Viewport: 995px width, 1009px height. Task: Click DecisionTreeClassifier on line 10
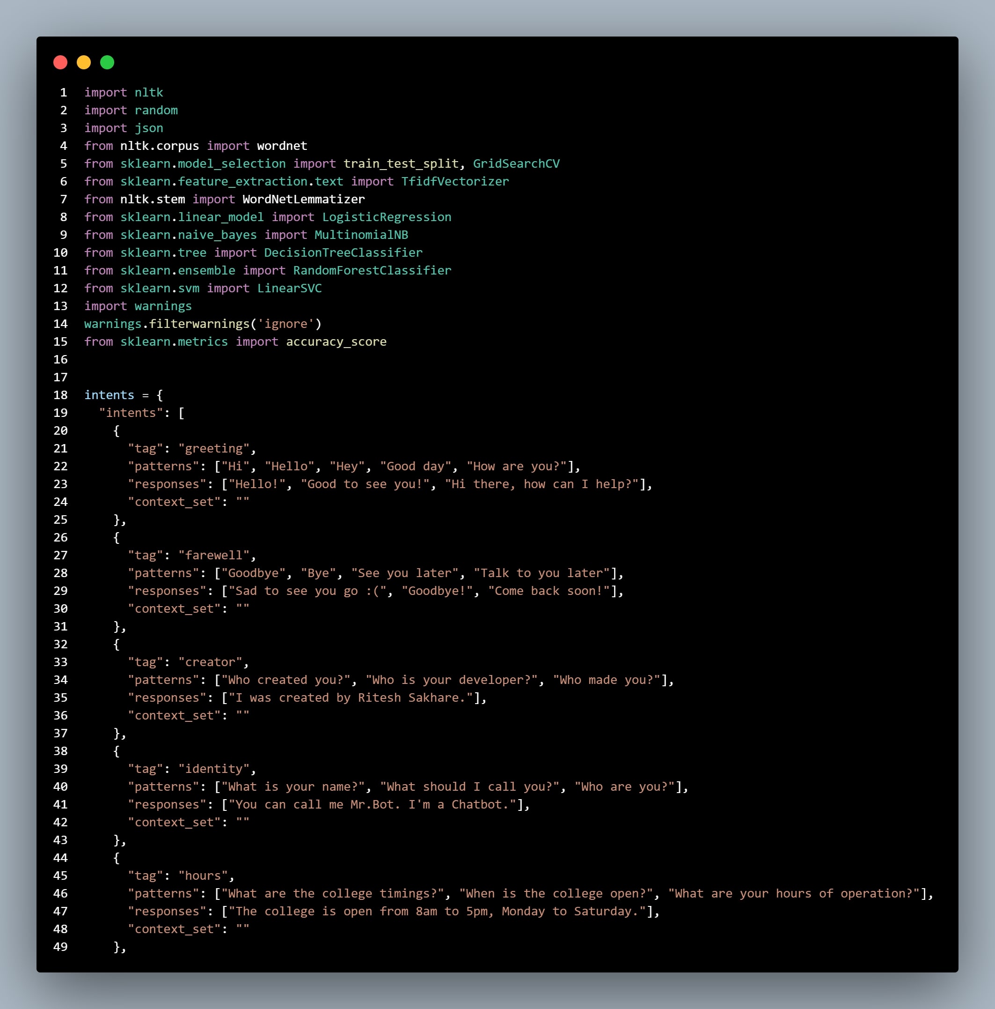click(x=343, y=253)
